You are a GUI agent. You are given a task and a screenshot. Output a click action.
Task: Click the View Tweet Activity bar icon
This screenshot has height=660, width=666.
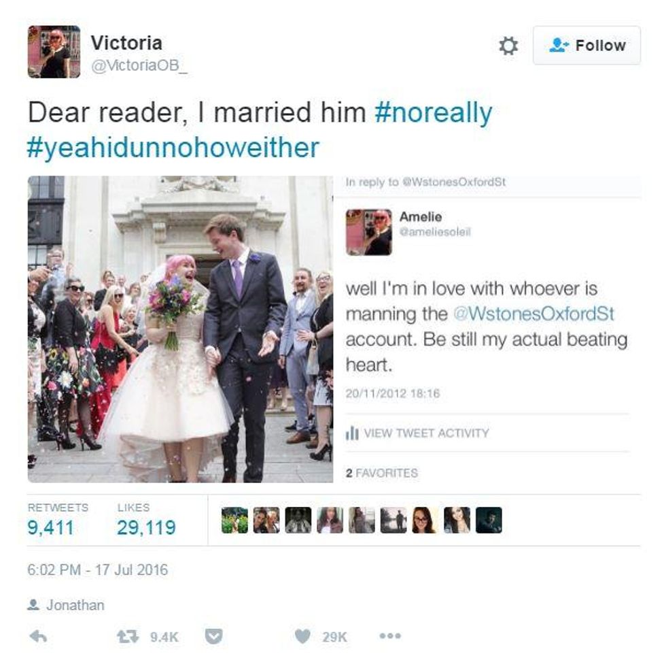click(x=352, y=433)
